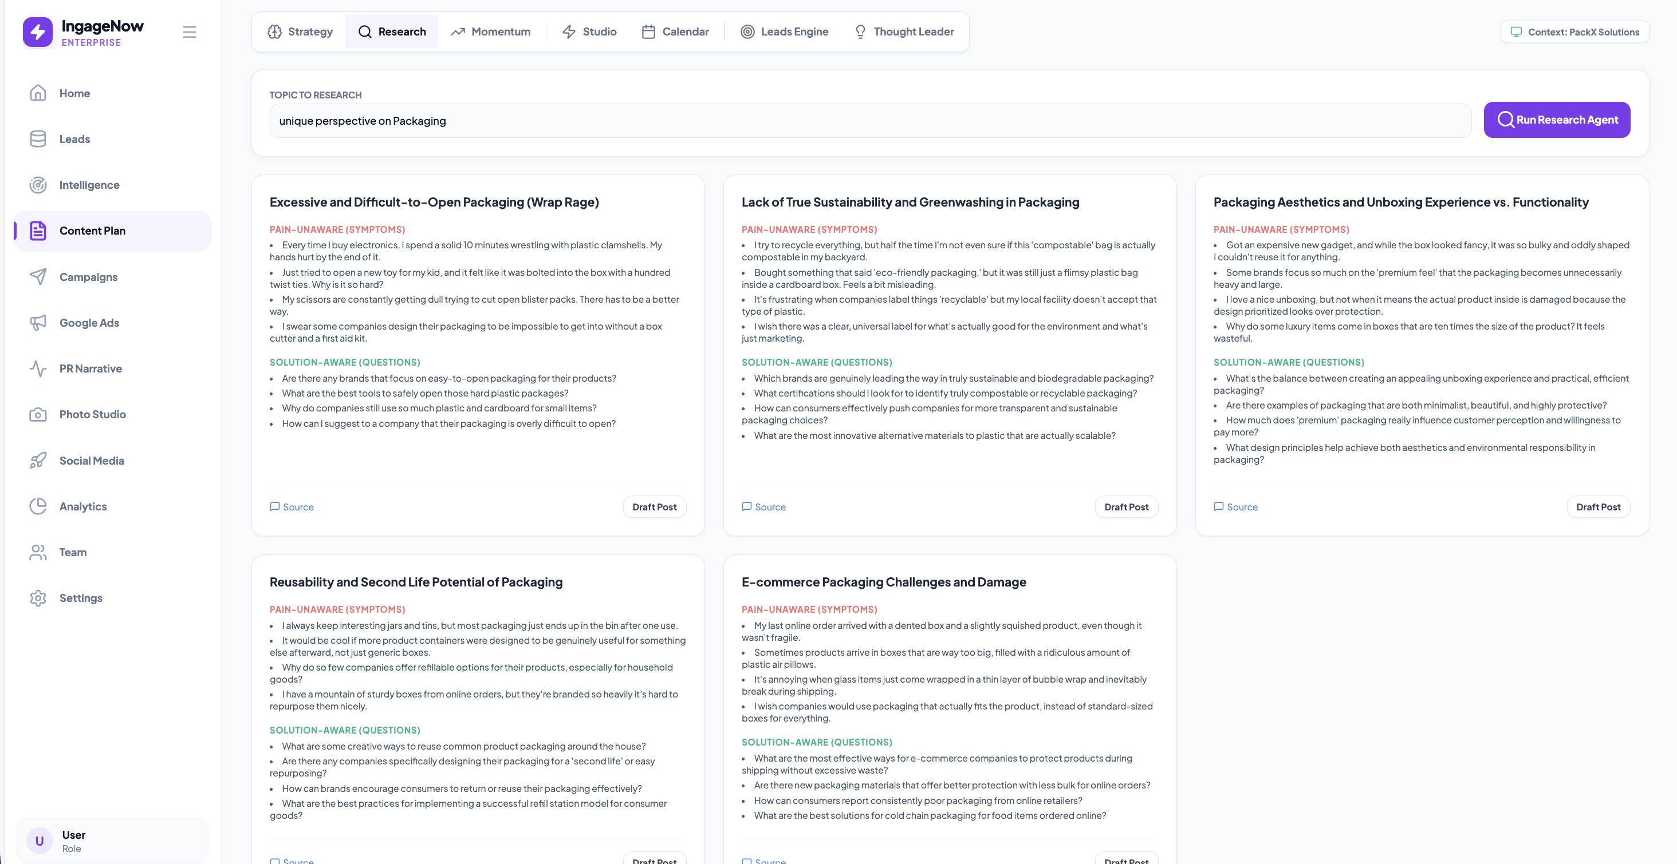Collapse sidebar with hamburger menu icon
The width and height of the screenshot is (1677, 864).
(x=190, y=32)
